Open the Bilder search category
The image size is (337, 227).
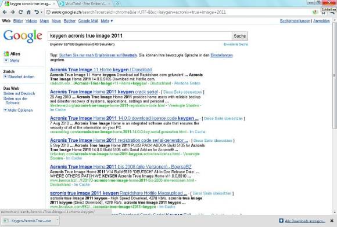click(x=18, y=21)
